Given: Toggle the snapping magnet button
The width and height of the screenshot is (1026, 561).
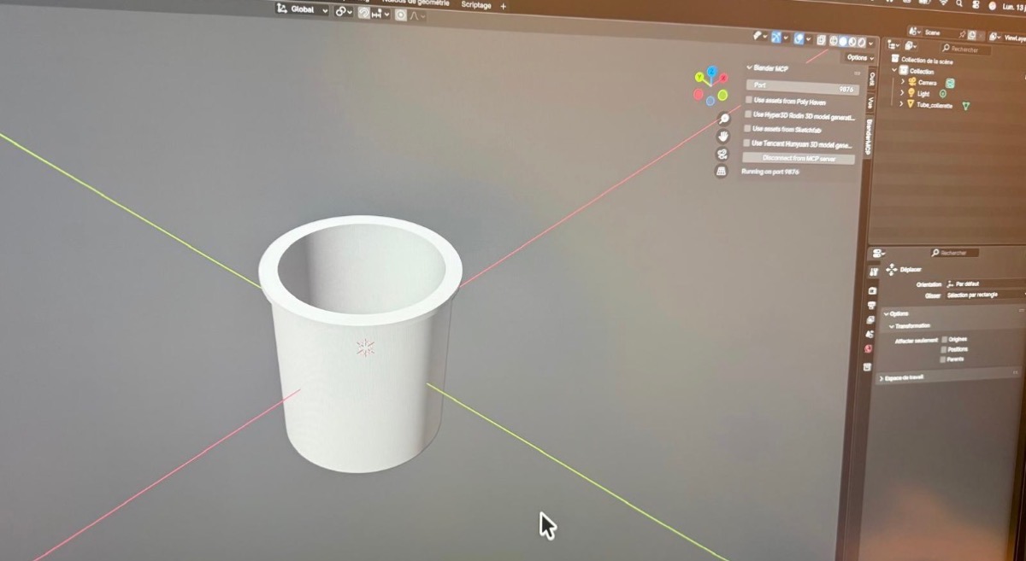Looking at the screenshot, I should click(x=364, y=13).
